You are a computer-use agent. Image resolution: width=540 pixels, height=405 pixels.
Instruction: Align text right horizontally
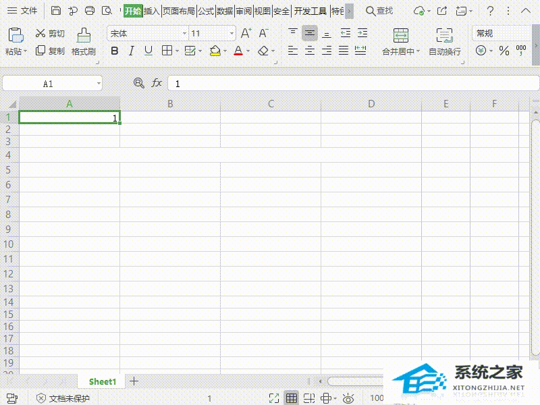coord(327,51)
